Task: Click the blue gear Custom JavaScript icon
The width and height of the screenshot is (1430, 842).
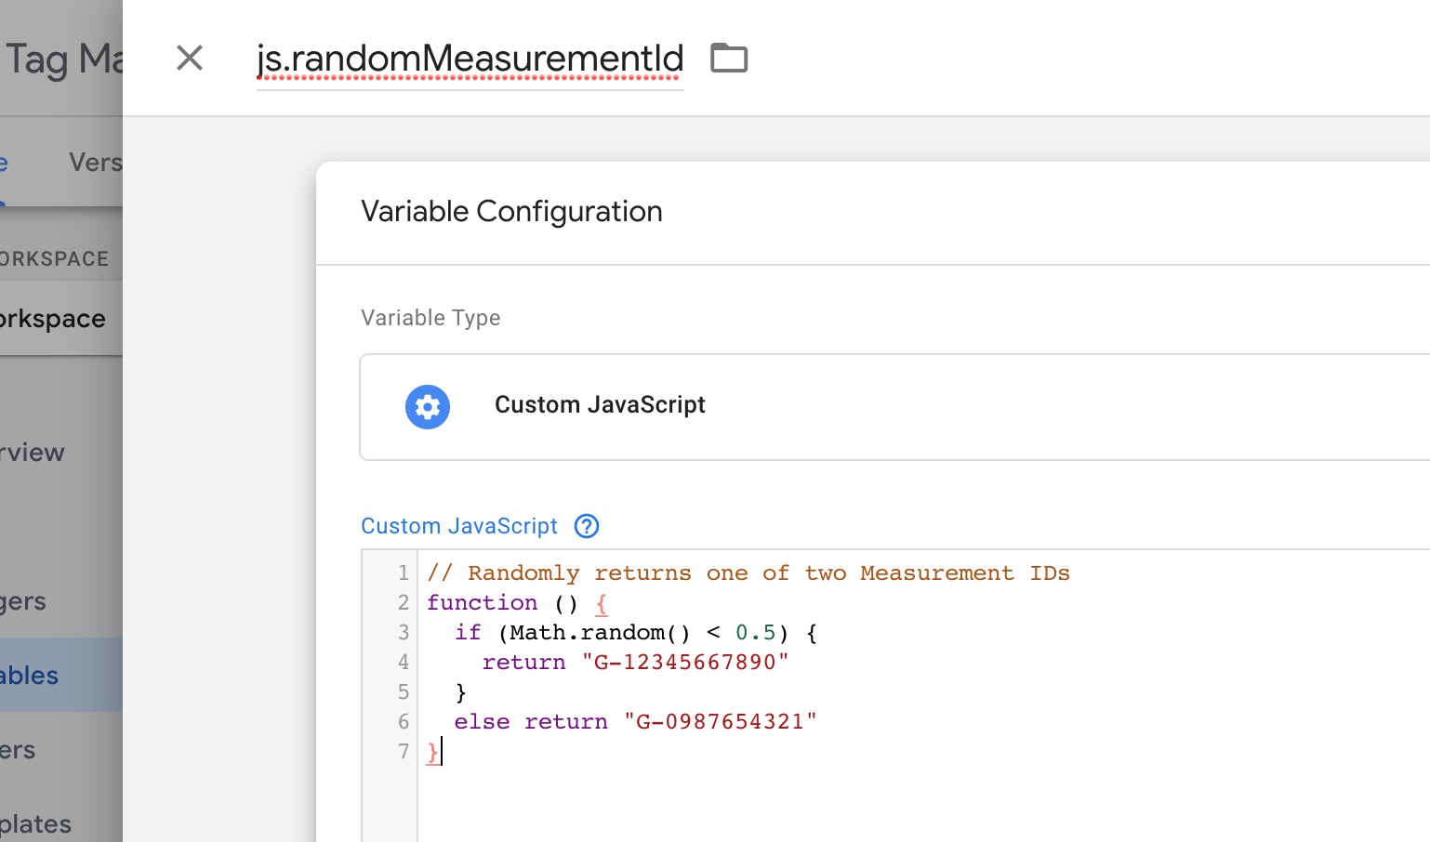Action: coord(428,407)
